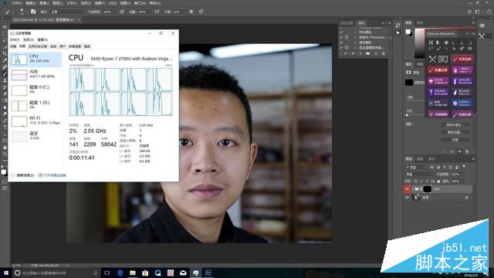The image size is (494, 278).
Task: Select the Move tool in Photoshop toolbar
Action: 5,27
